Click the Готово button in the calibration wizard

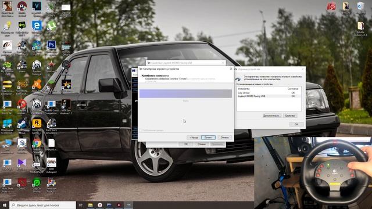pos(208,138)
